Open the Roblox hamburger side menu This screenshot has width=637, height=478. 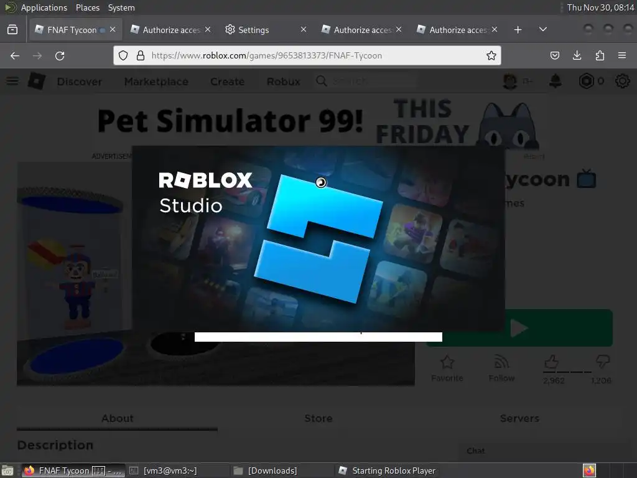pos(12,82)
